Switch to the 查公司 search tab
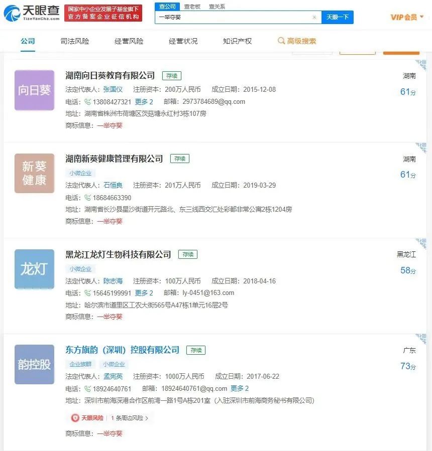The width and height of the screenshot is (432, 451). point(167,7)
